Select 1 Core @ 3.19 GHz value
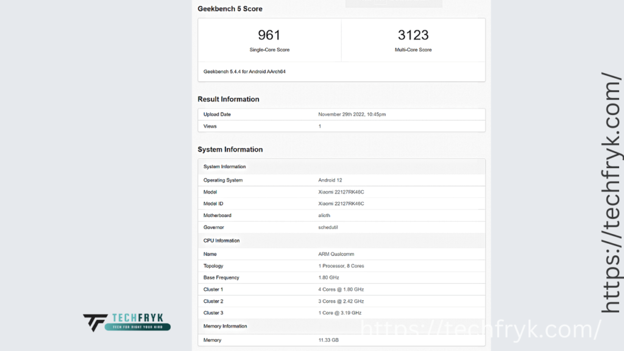Image resolution: width=624 pixels, height=351 pixels. [340, 313]
